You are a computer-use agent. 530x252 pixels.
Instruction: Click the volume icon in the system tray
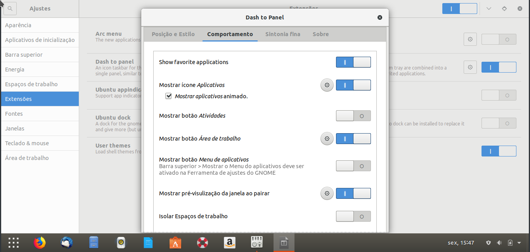click(499, 242)
